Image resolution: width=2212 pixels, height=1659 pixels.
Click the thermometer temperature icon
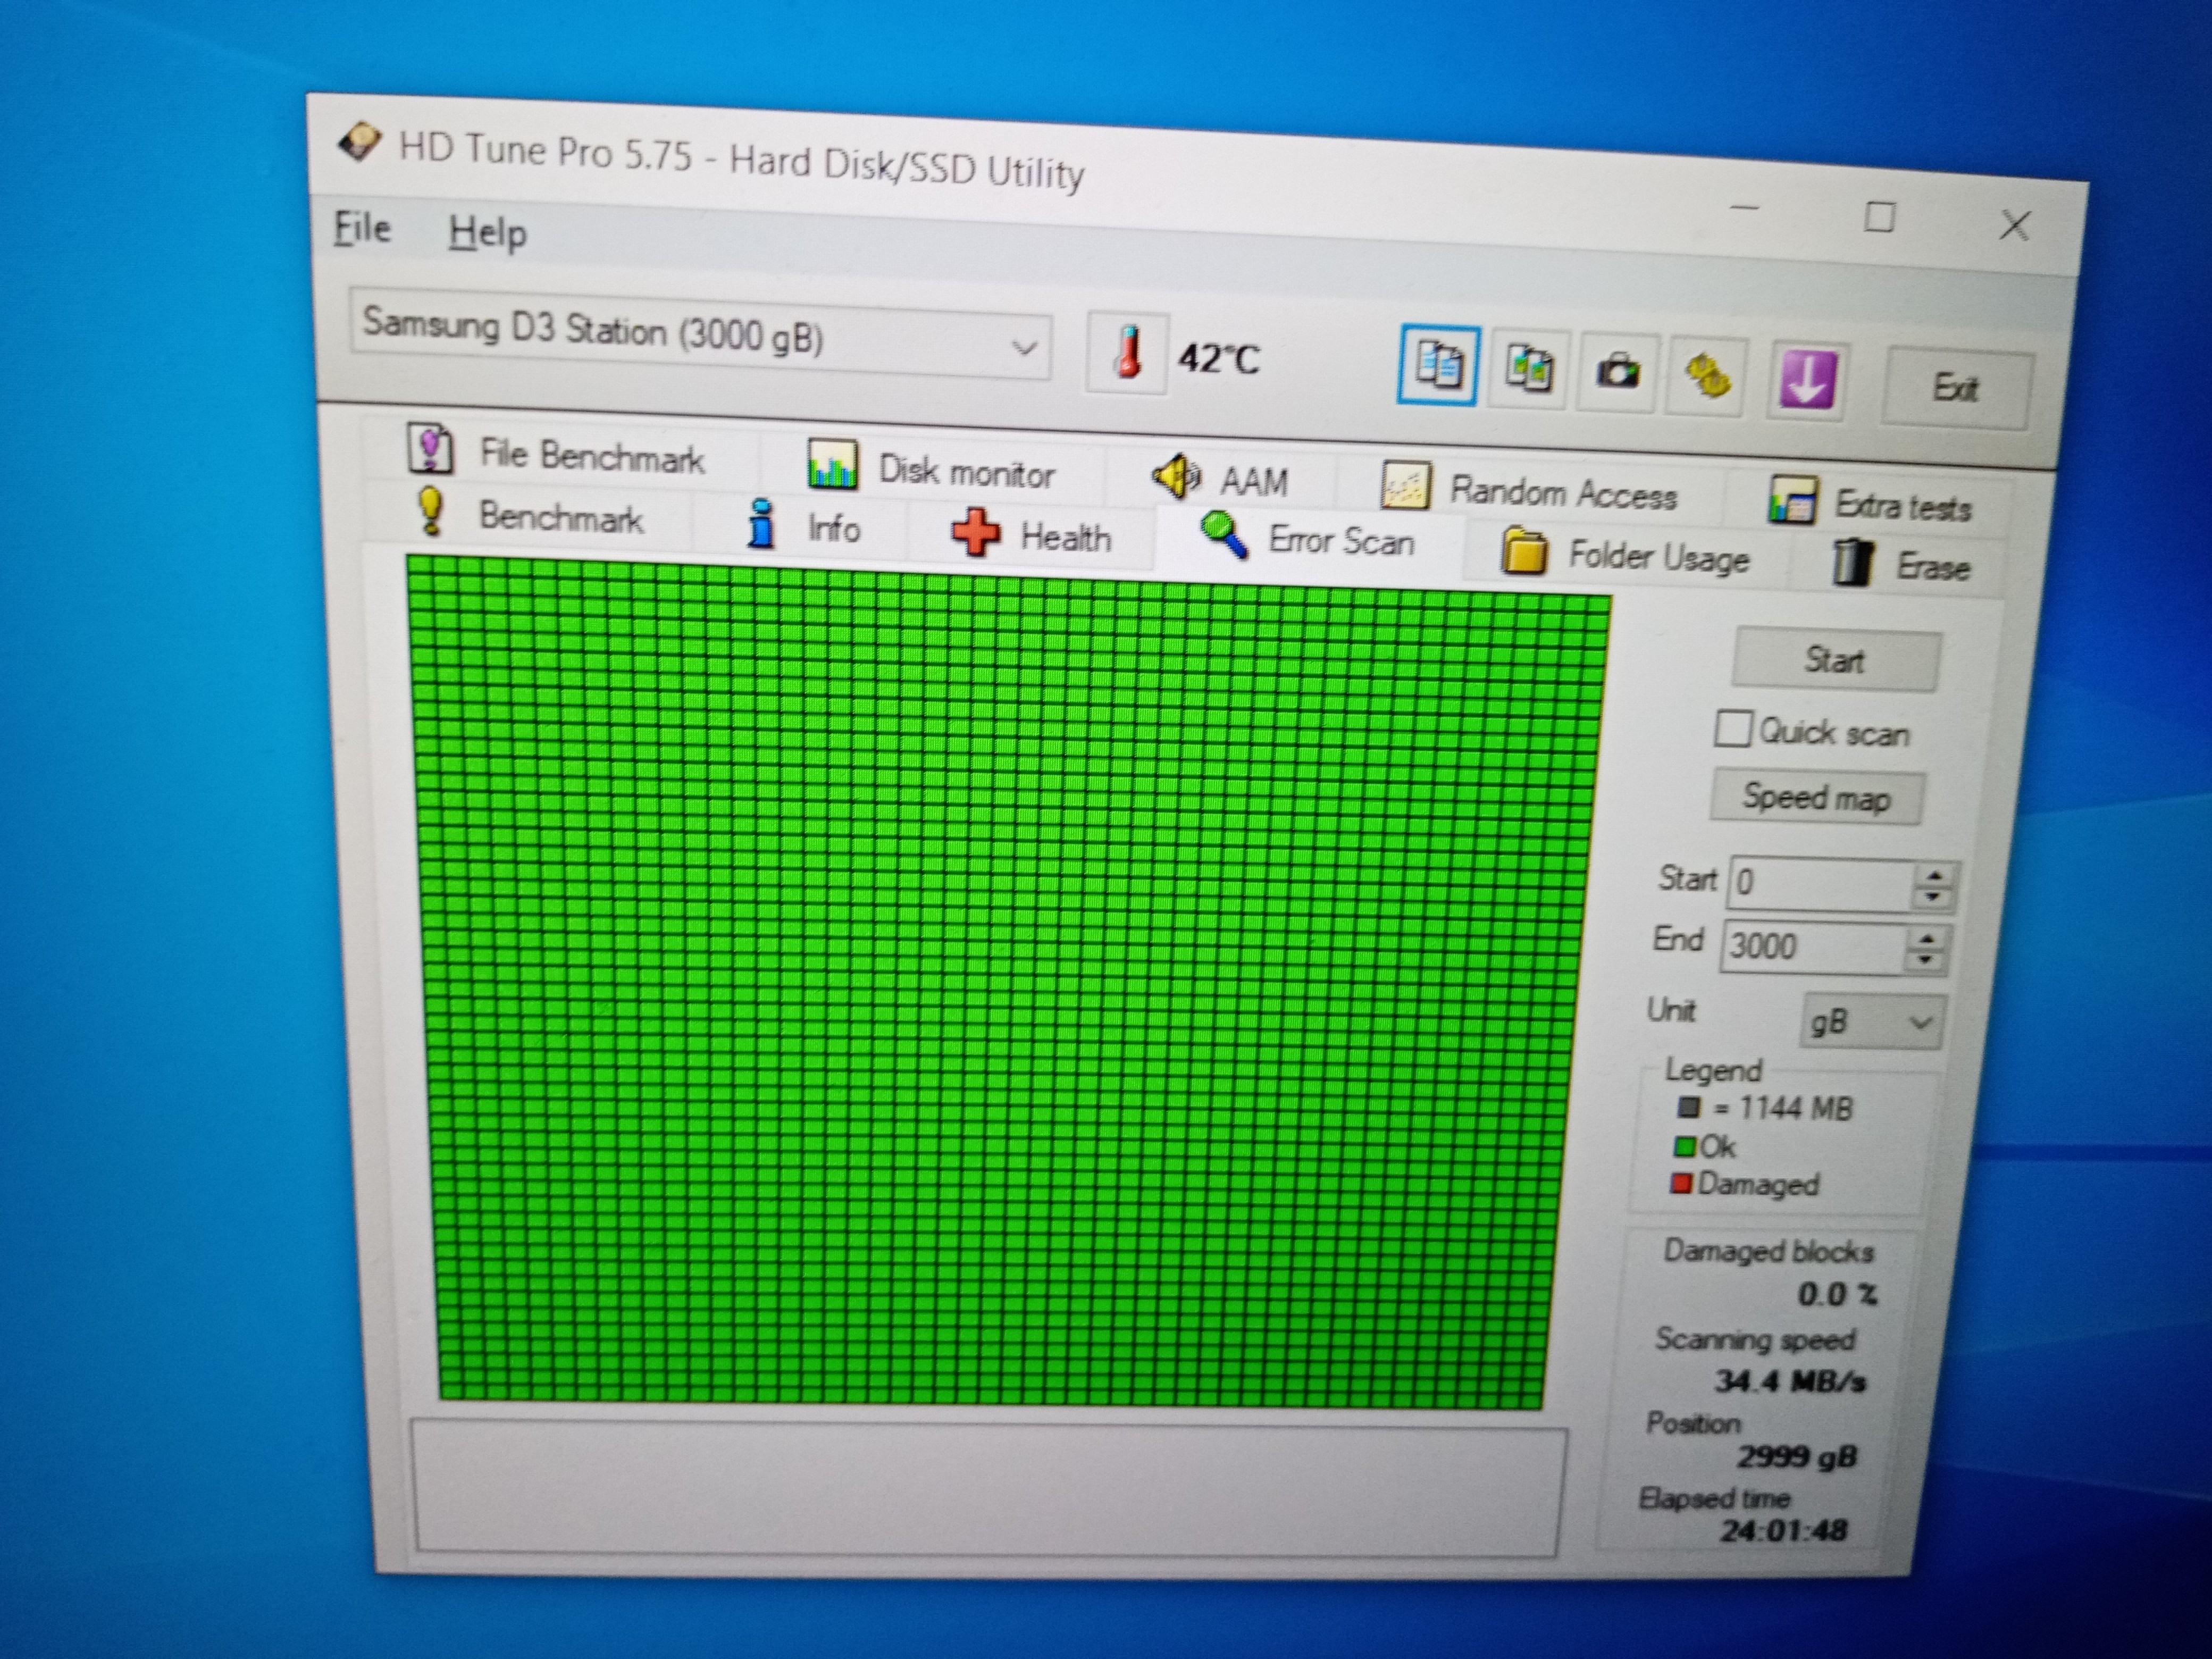1127,354
